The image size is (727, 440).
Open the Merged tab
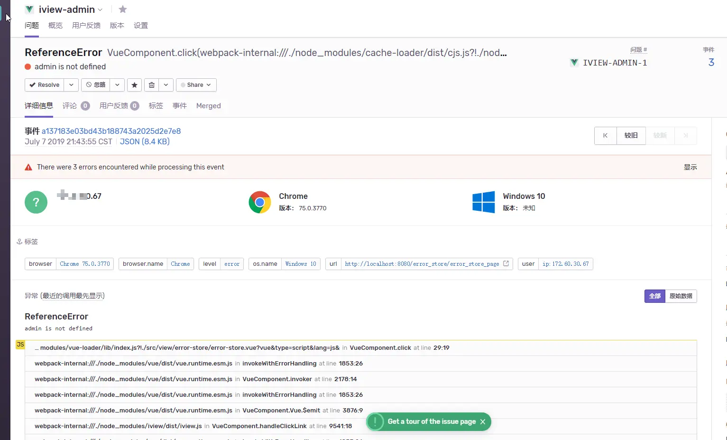[209, 106]
